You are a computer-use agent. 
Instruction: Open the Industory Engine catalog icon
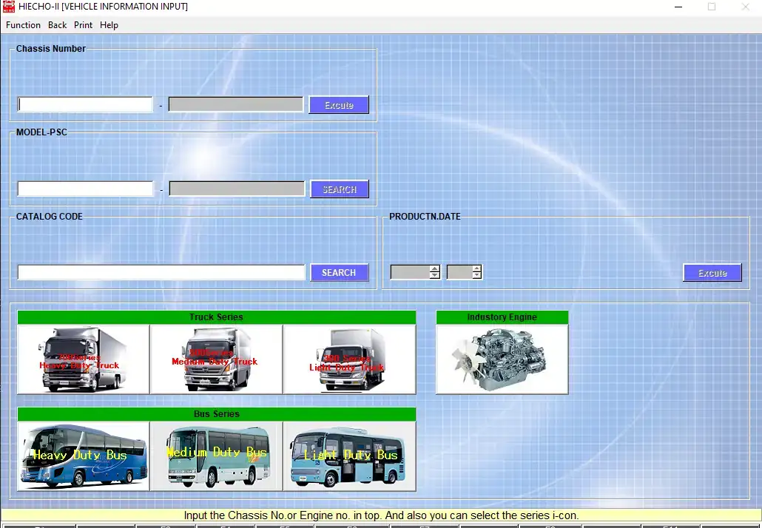coord(502,359)
